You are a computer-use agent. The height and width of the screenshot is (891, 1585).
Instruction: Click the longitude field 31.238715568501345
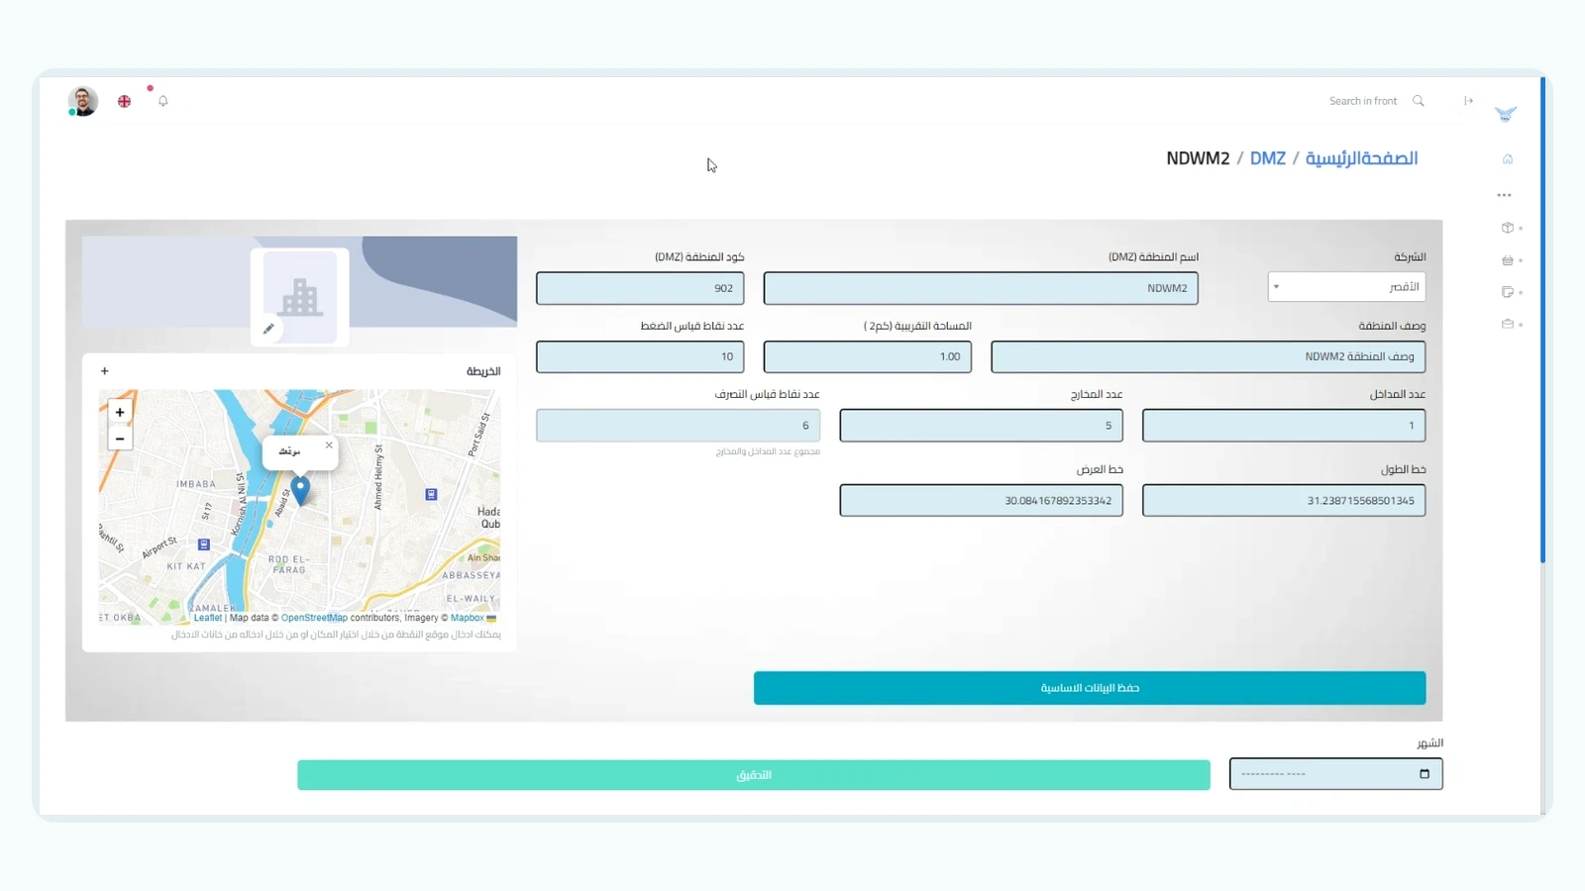pos(1284,500)
